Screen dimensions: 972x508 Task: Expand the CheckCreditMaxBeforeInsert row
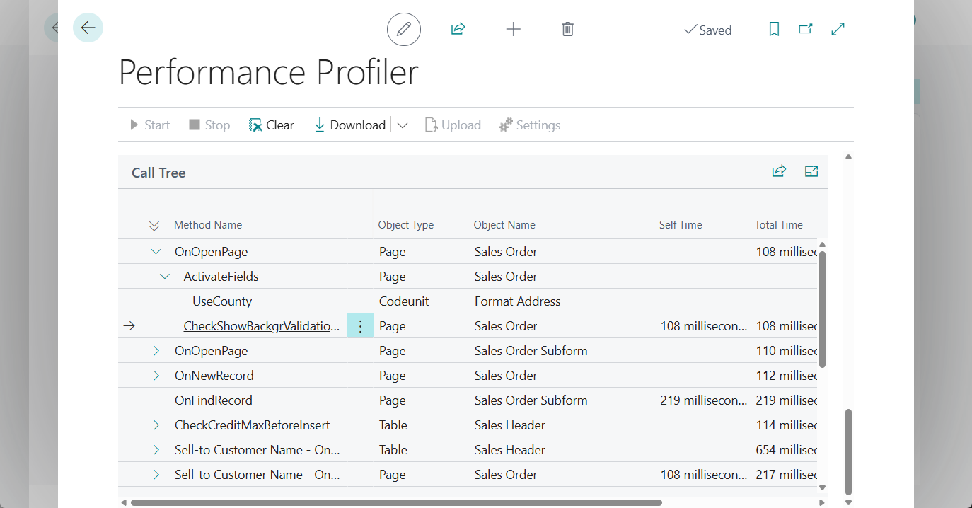(x=156, y=425)
